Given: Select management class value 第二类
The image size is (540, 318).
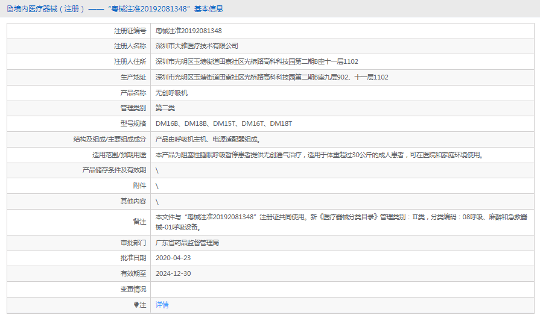Looking at the screenshot, I should coord(165,108).
